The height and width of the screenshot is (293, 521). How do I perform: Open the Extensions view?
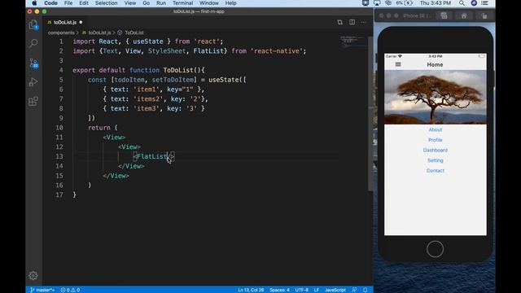33,101
